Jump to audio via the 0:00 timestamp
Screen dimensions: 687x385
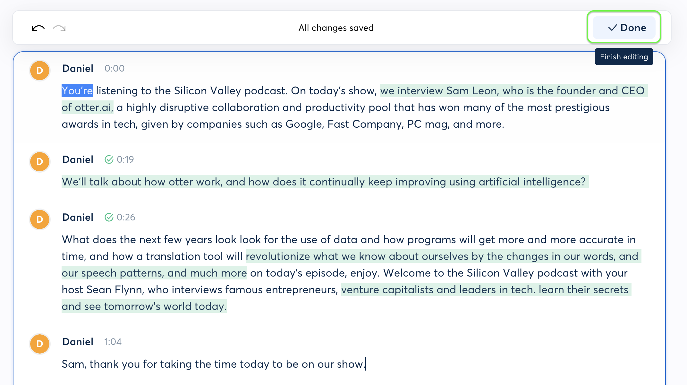[x=114, y=68]
